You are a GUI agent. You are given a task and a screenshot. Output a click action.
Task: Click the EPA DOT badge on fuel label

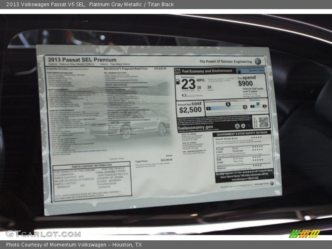(178, 71)
